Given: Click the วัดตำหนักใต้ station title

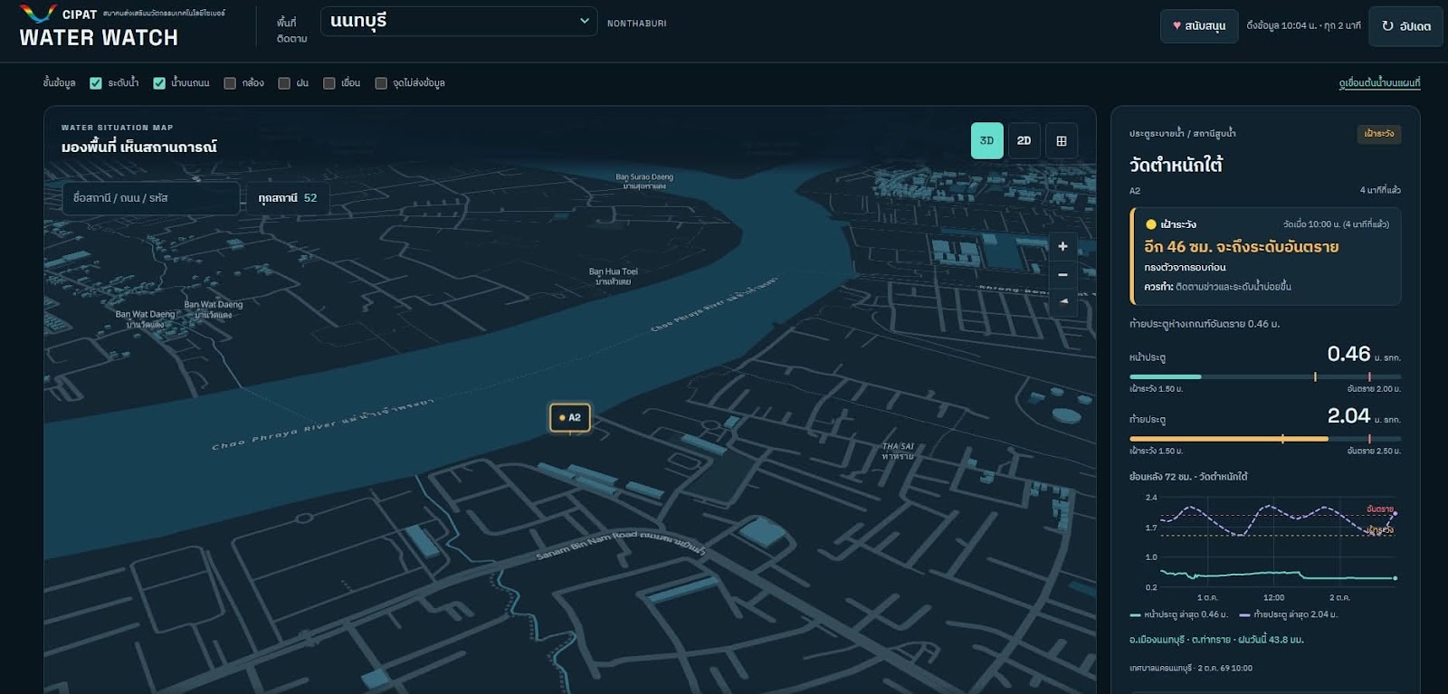Looking at the screenshot, I should pyautogui.click(x=1176, y=165).
